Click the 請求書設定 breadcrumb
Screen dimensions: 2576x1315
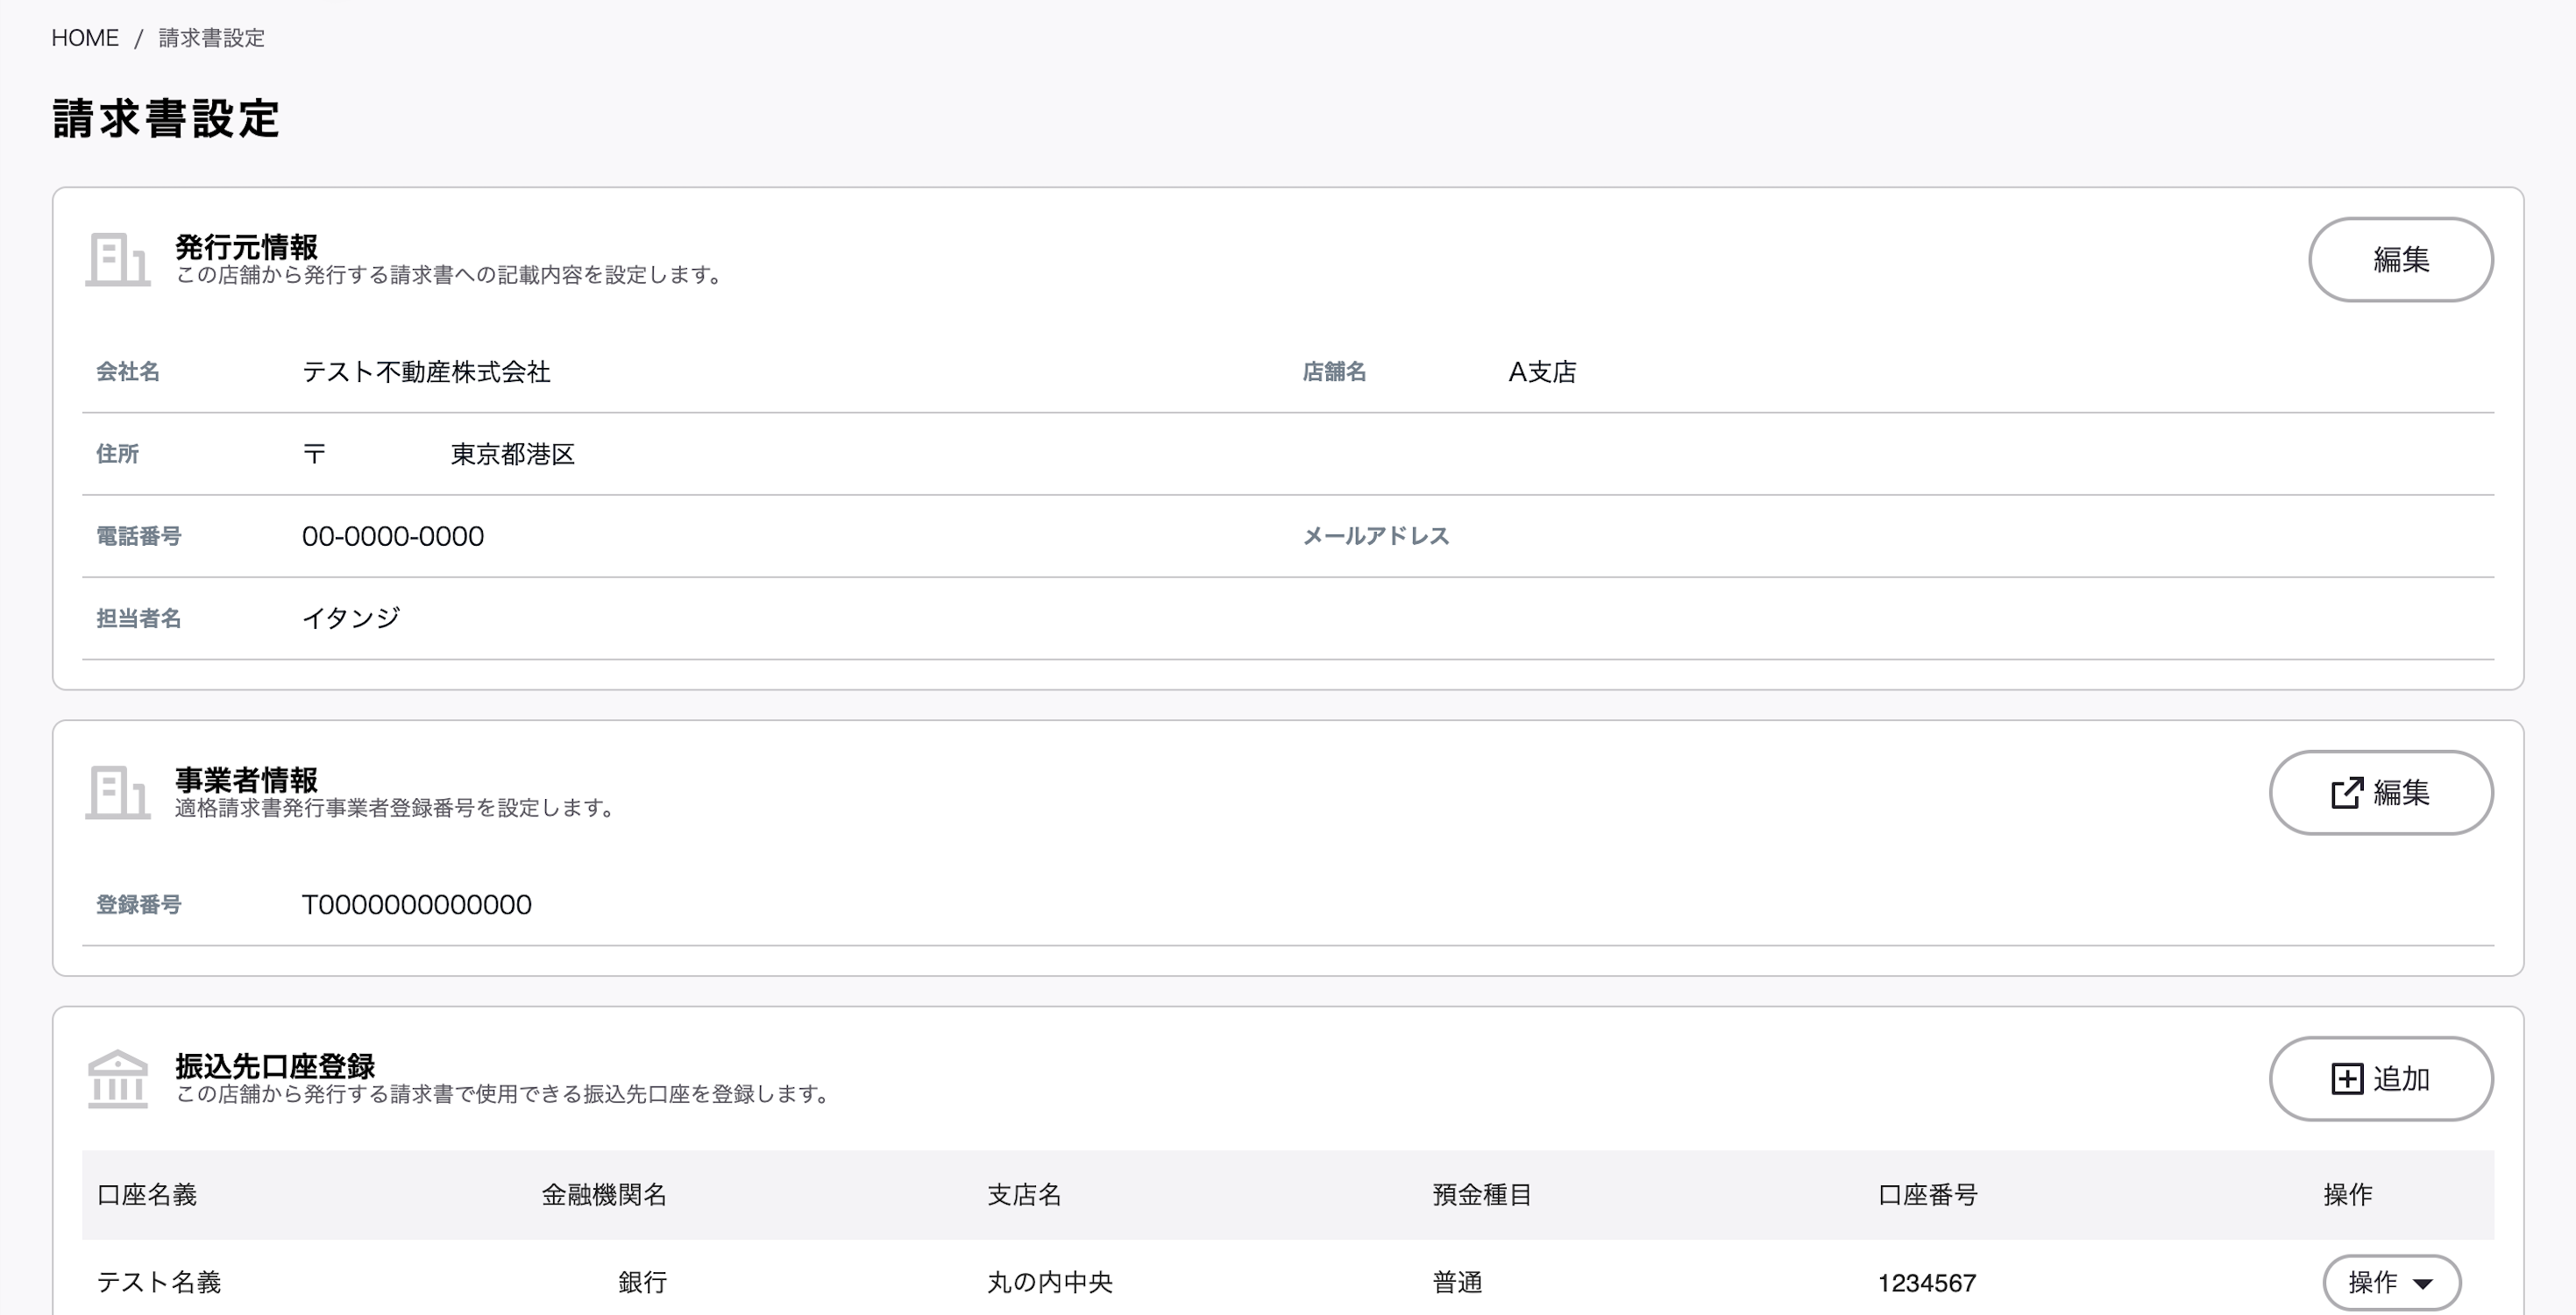tap(212, 38)
